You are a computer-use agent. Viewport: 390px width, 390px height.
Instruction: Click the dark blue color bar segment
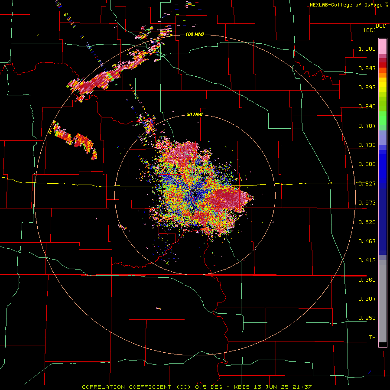coord(383,221)
